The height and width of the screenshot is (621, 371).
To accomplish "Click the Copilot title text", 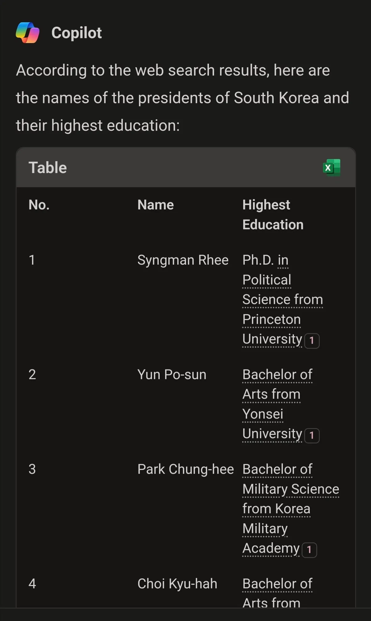I will (76, 33).
